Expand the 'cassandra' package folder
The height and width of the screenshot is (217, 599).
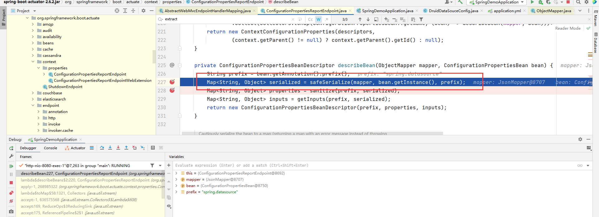(33, 55)
